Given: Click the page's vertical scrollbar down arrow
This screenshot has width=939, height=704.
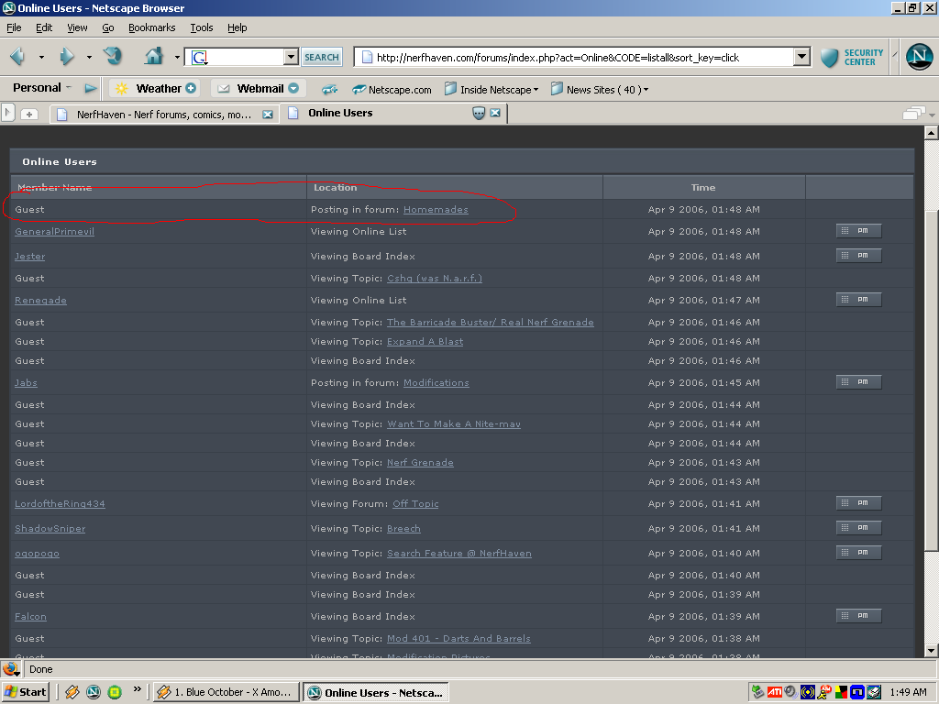Looking at the screenshot, I should (931, 650).
